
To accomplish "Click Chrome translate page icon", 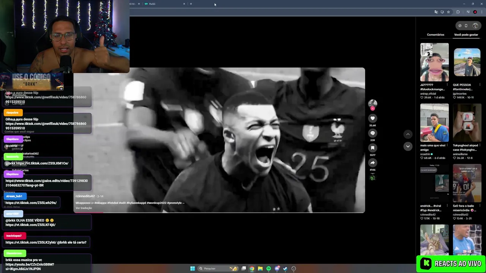I will 436,12.
